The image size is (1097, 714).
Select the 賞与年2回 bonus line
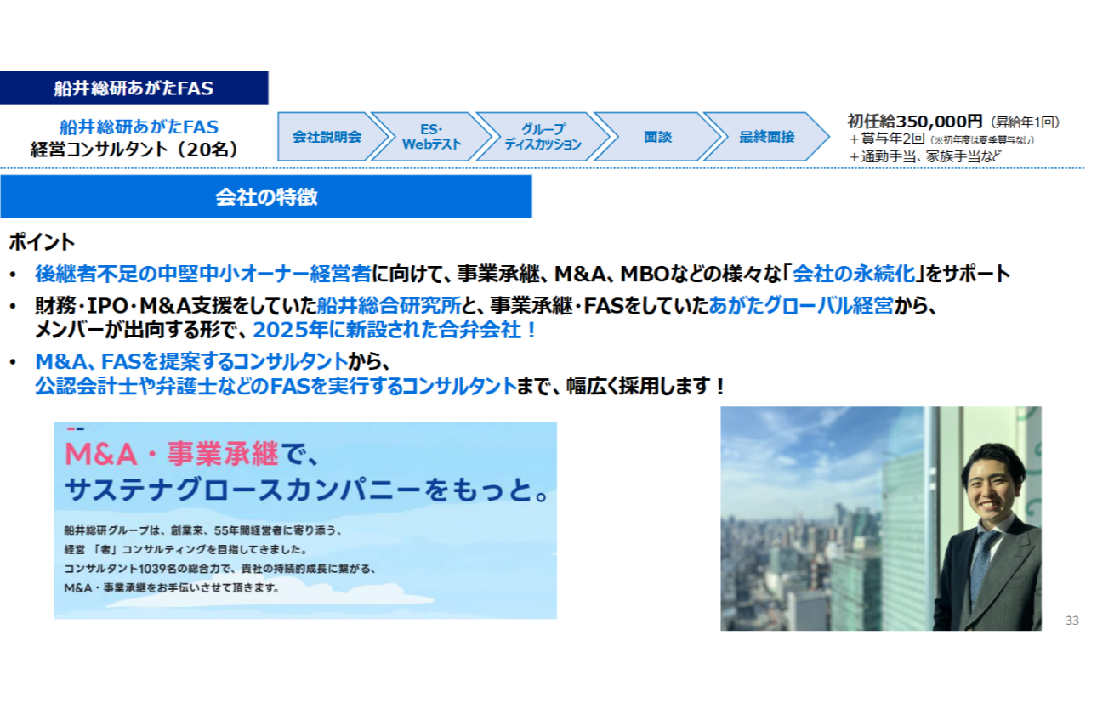(x=888, y=139)
